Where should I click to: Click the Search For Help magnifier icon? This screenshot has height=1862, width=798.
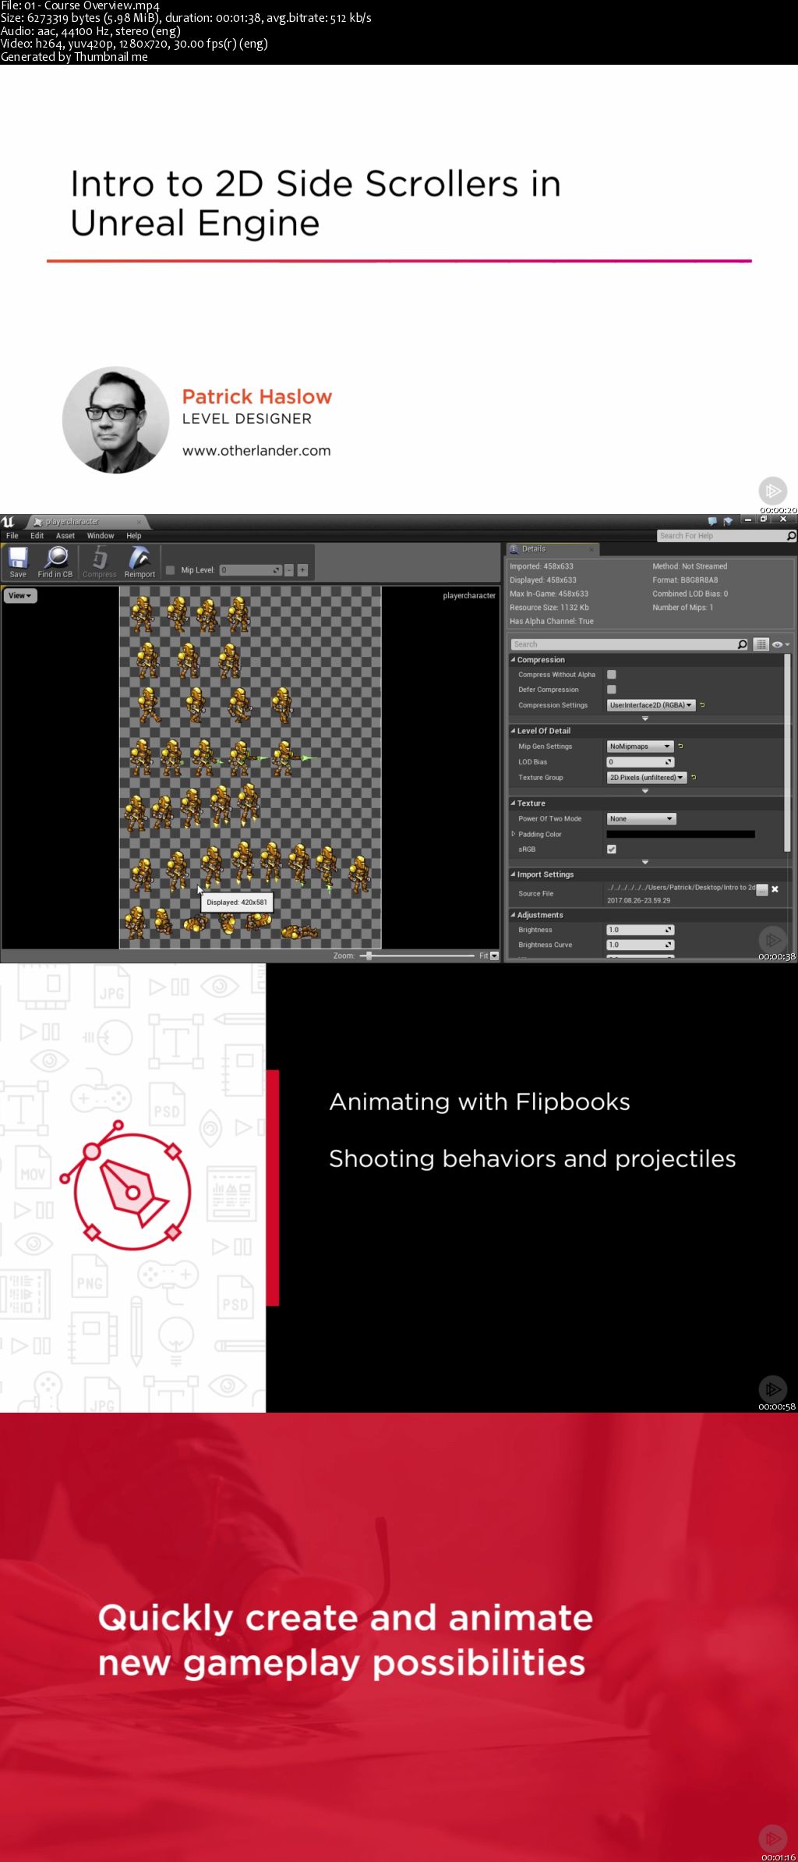click(x=791, y=536)
